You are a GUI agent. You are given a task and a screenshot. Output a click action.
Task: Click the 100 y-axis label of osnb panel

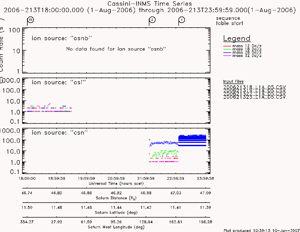pyautogui.click(x=14, y=30)
